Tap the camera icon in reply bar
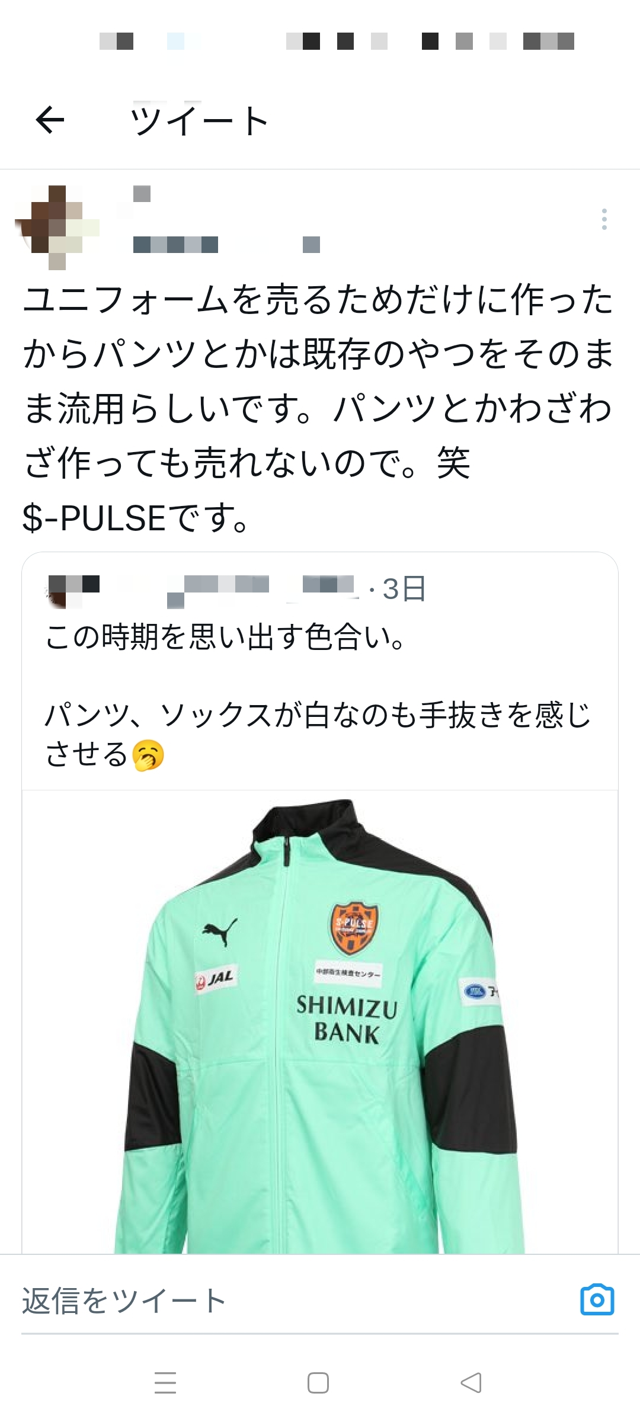 [597, 1299]
